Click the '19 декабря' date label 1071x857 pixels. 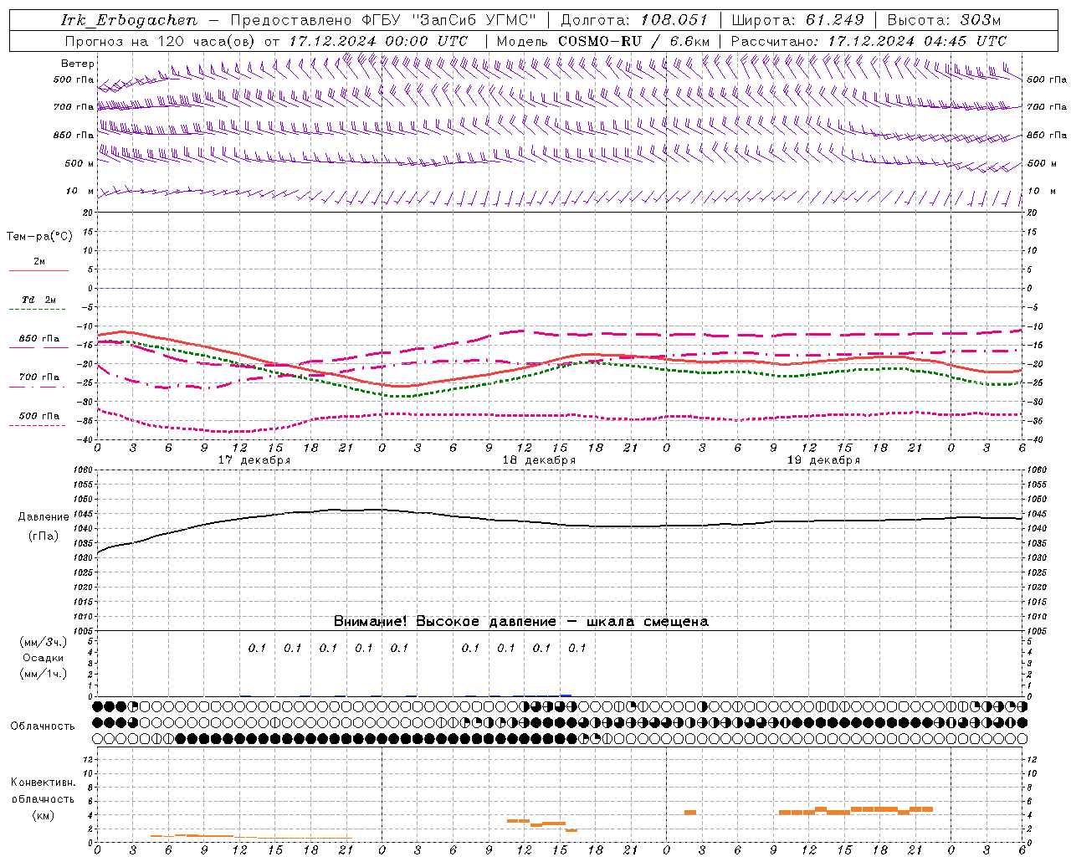pos(823,460)
